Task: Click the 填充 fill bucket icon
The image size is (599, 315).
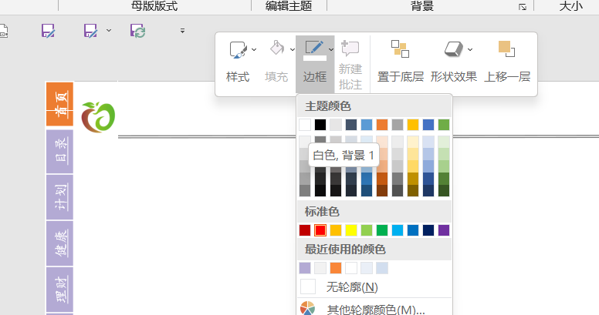Action: click(x=277, y=49)
